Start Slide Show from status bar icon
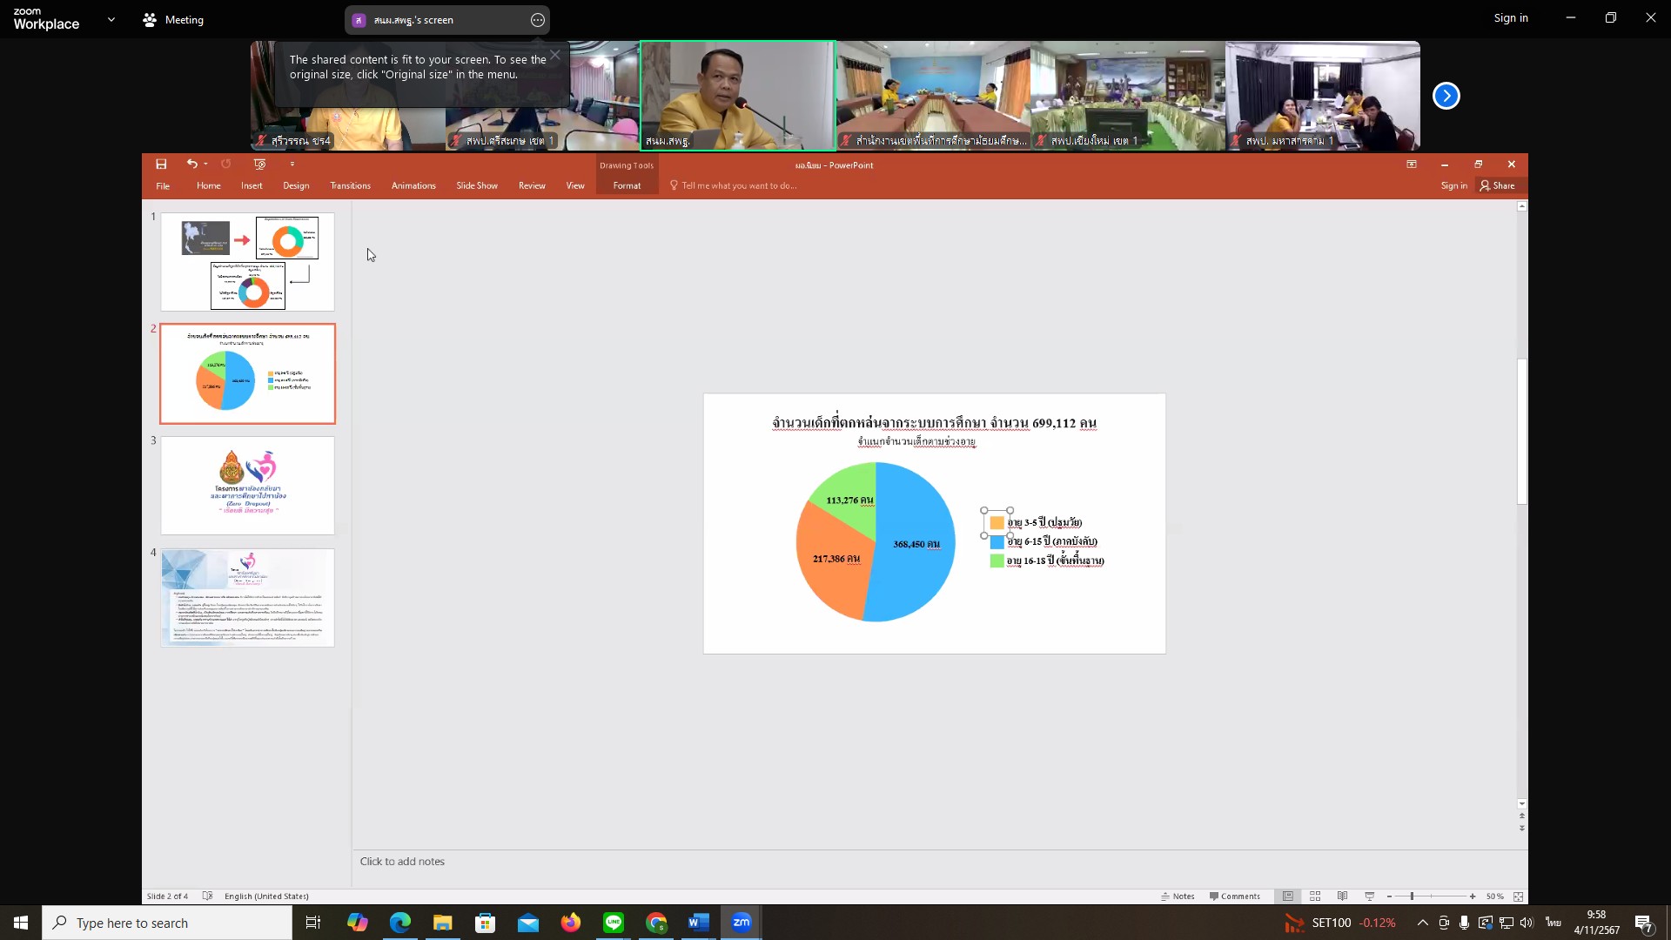 (1369, 896)
